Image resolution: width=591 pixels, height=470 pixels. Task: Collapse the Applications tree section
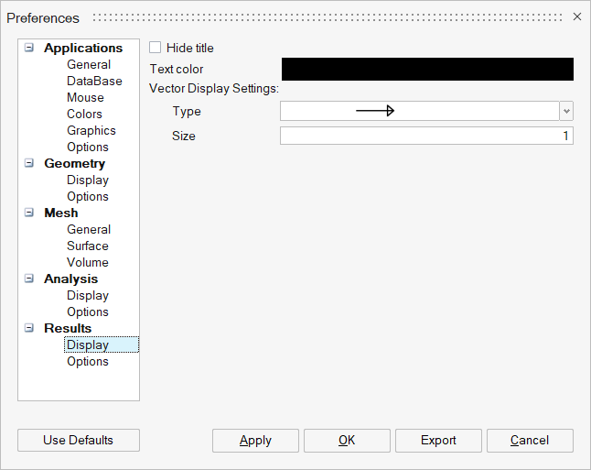point(29,48)
